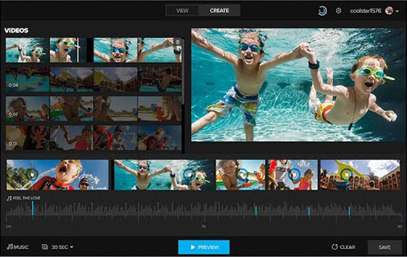This screenshot has width=407, height=257.
Task: Click the play triangle in the PREVIEW button
Action: click(x=193, y=247)
